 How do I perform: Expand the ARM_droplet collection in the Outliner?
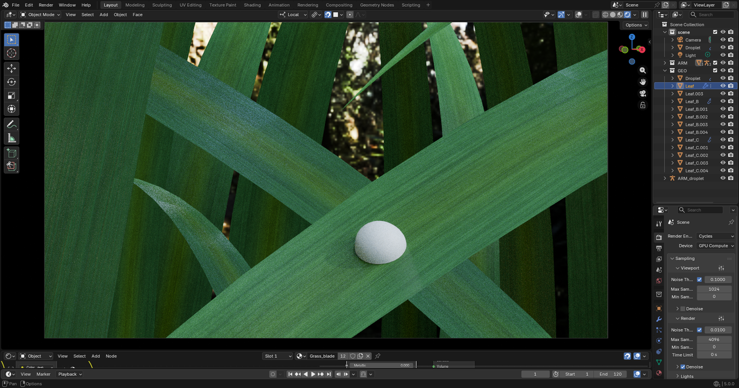665,178
